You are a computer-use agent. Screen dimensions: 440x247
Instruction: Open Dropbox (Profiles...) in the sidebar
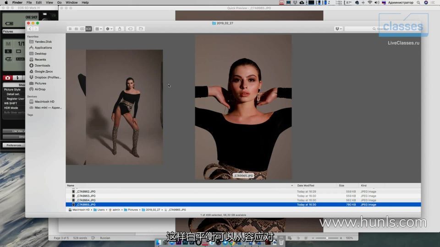coord(48,77)
